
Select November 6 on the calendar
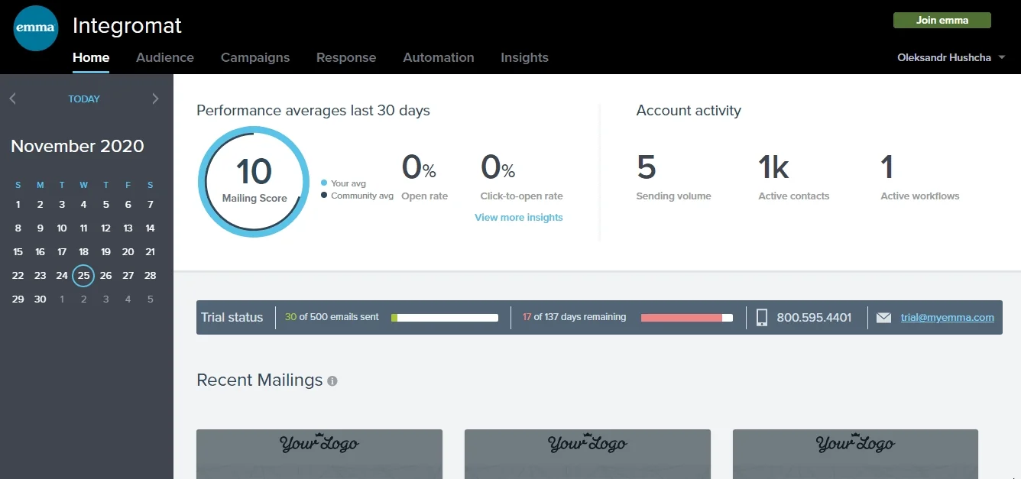click(128, 204)
